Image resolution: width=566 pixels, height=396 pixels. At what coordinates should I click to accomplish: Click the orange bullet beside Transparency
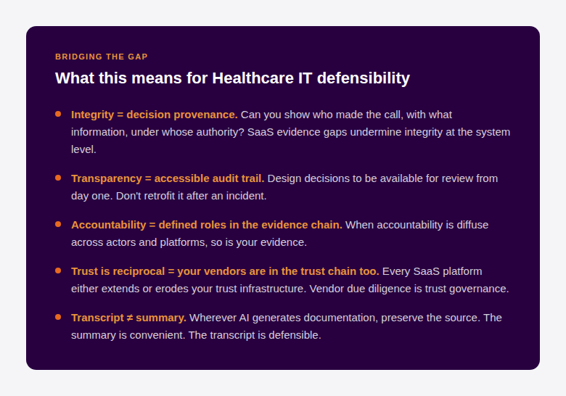coord(58,178)
